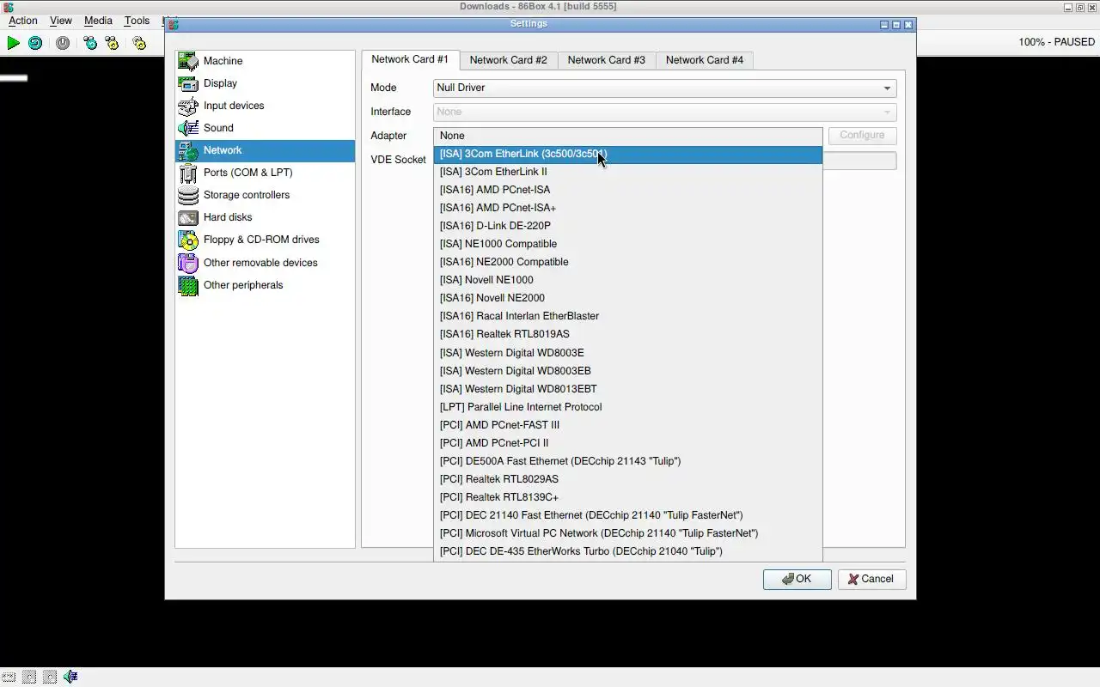Viewport: 1100px width, 687px height.
Task: Open the Media menu
Action: coord(98,21)
